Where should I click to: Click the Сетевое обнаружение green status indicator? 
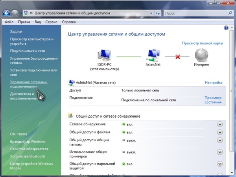point(124,124)
